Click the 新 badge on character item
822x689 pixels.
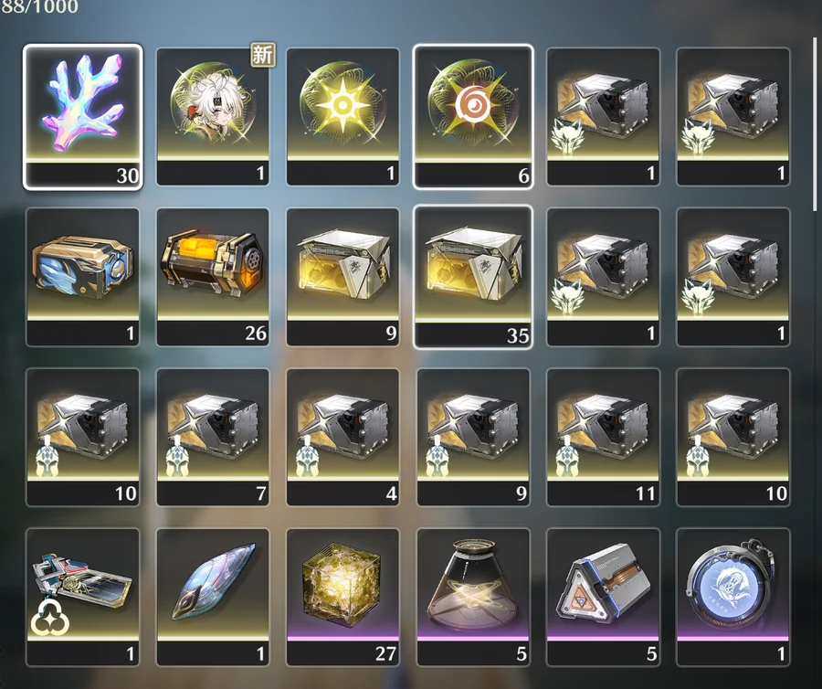[x=263, y=55]
